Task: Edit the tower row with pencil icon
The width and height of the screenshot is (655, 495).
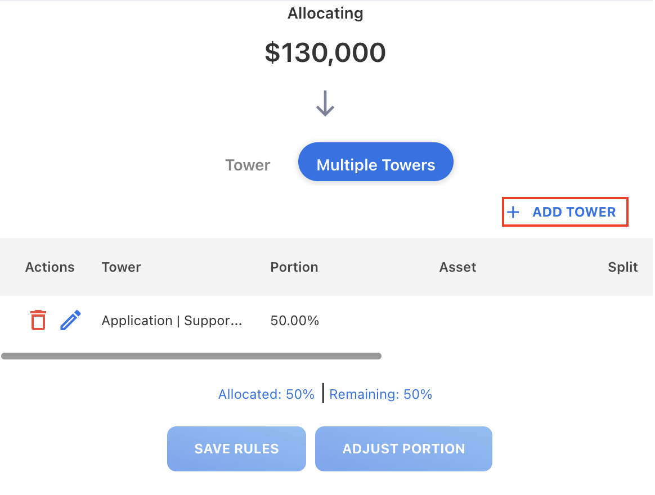Action: [71, 320]
